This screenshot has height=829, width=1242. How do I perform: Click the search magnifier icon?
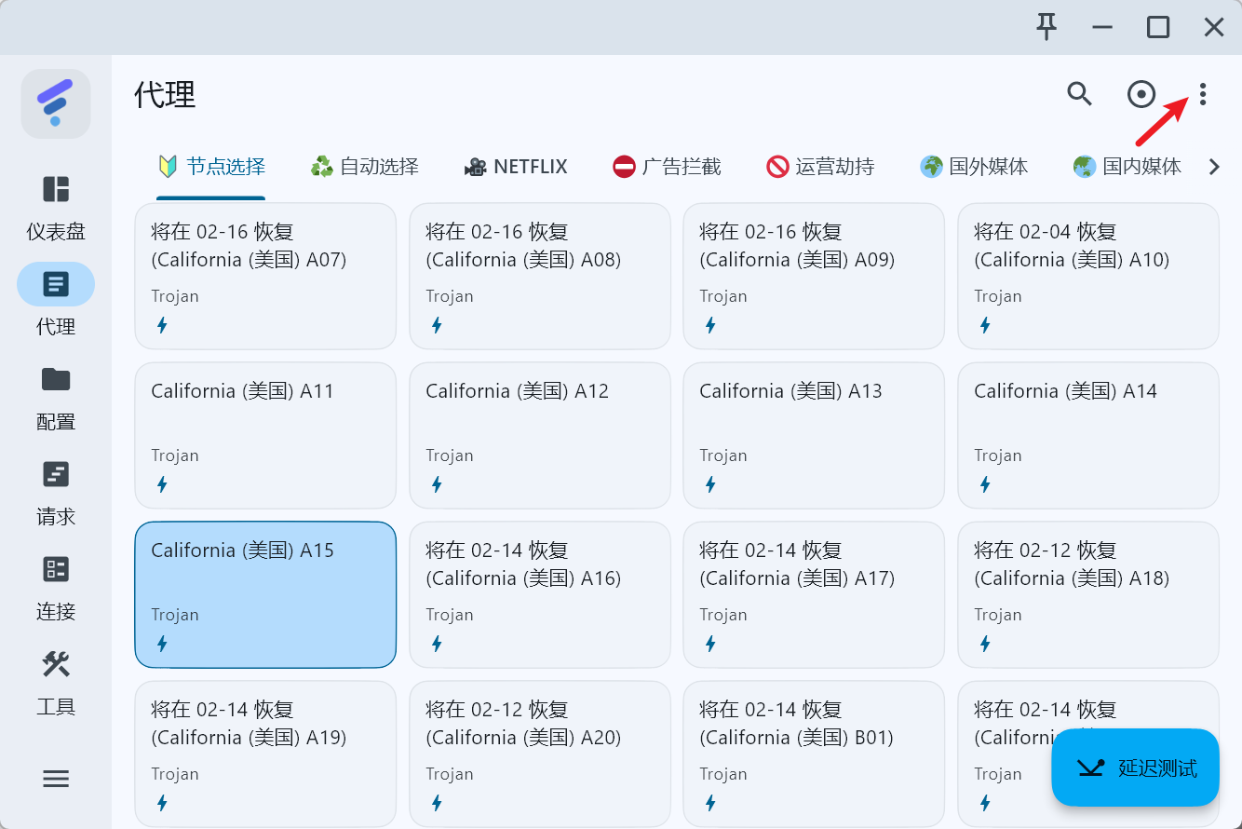click(1079, 94)
